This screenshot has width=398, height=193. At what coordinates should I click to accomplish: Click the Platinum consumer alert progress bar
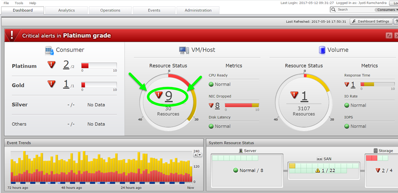[x=99, y=66]
